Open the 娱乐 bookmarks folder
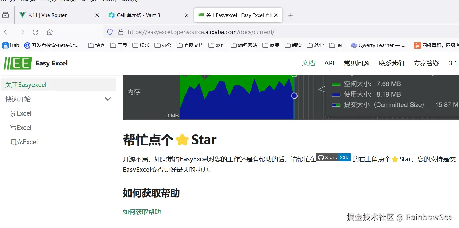459x228 pixels. (141, 45)
